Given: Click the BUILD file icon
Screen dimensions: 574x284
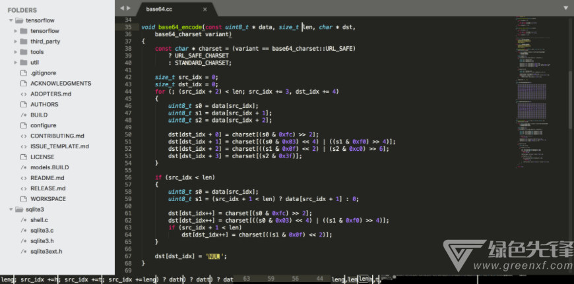Looking at the screenshot, I should (x=24, y=115).
